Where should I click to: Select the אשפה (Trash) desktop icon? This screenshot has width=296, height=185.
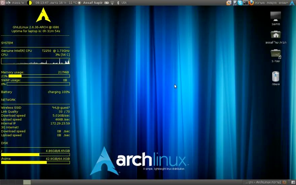click(275, 78)
